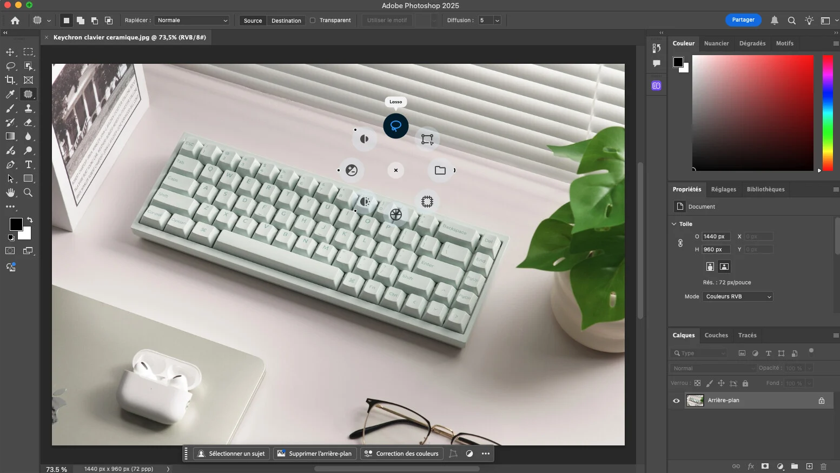Click the foreground color swatch
Viewport: 840px width, 473px height.
click(15, 225)
